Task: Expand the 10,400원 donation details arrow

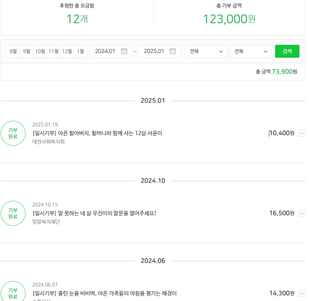Action: pos(302,133)
